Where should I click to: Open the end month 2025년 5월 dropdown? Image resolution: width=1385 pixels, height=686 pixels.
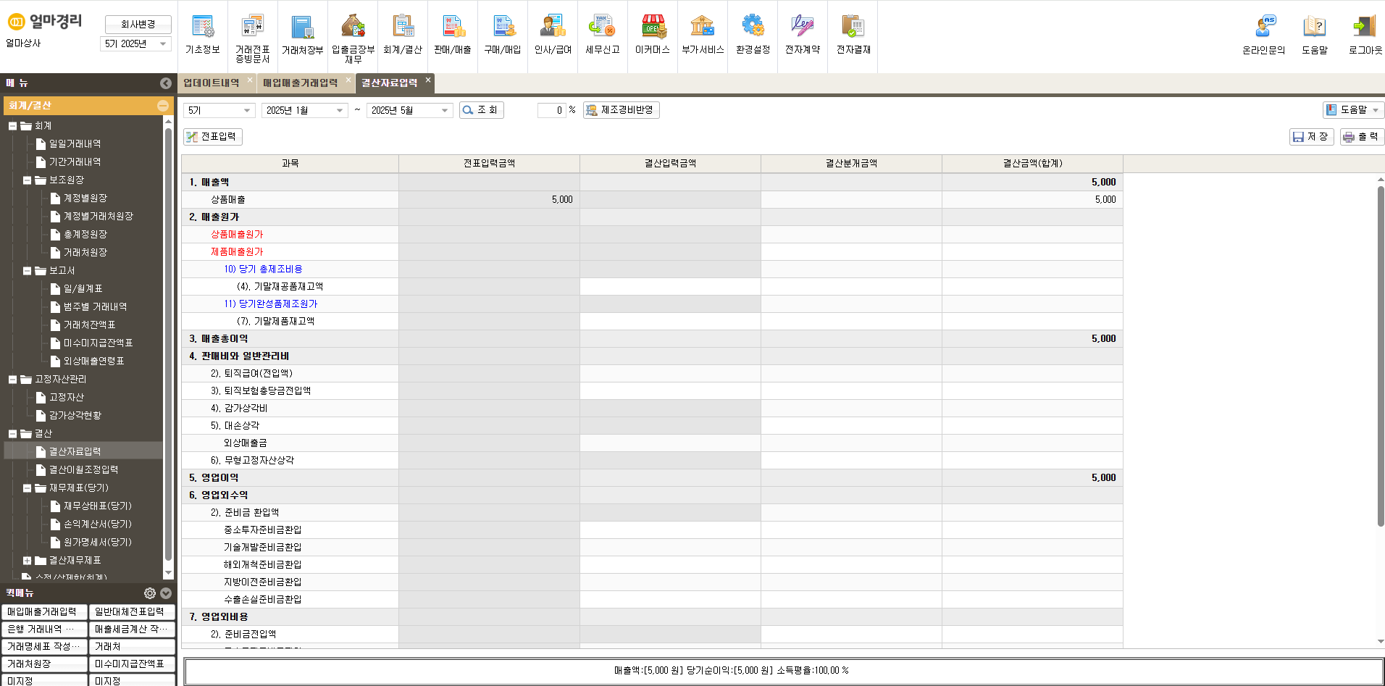pos(409,110)
